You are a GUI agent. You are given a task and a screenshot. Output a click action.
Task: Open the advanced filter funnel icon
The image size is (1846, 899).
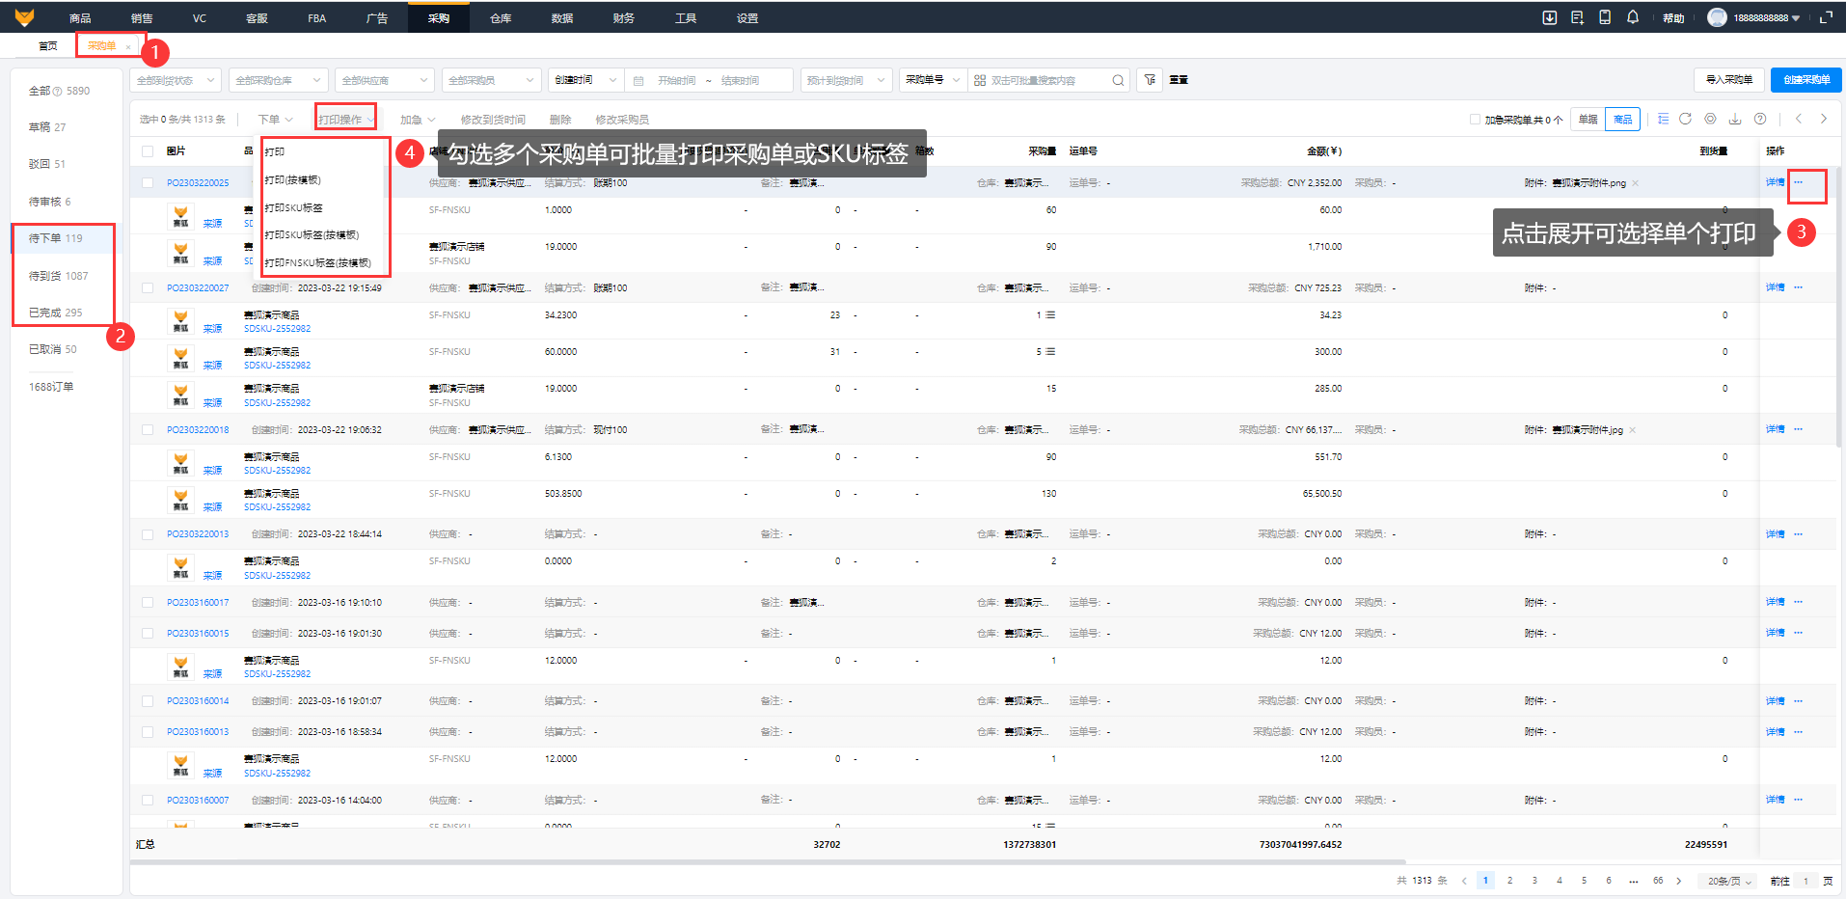[x=1149, y=80]
